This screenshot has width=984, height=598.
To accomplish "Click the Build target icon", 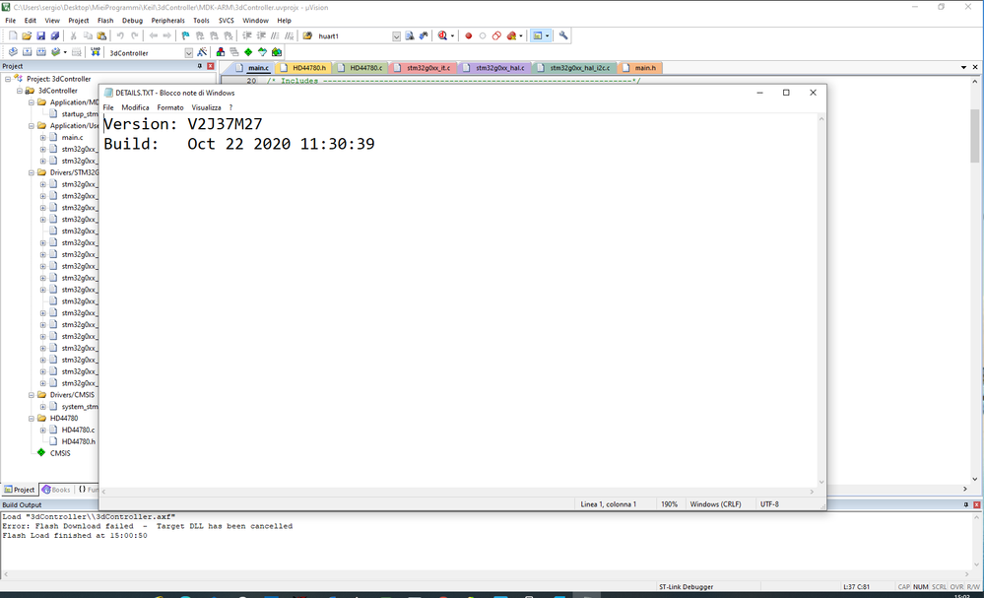I will 27,52.
